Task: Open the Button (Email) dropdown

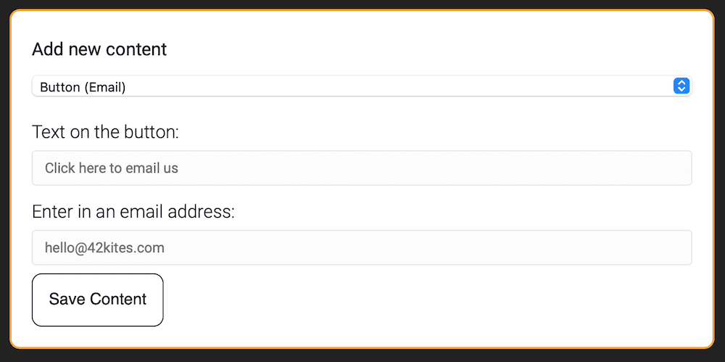Action: [361, 86]
